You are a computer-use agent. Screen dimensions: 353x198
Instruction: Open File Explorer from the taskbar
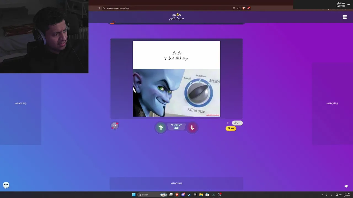tap(201, 195)
